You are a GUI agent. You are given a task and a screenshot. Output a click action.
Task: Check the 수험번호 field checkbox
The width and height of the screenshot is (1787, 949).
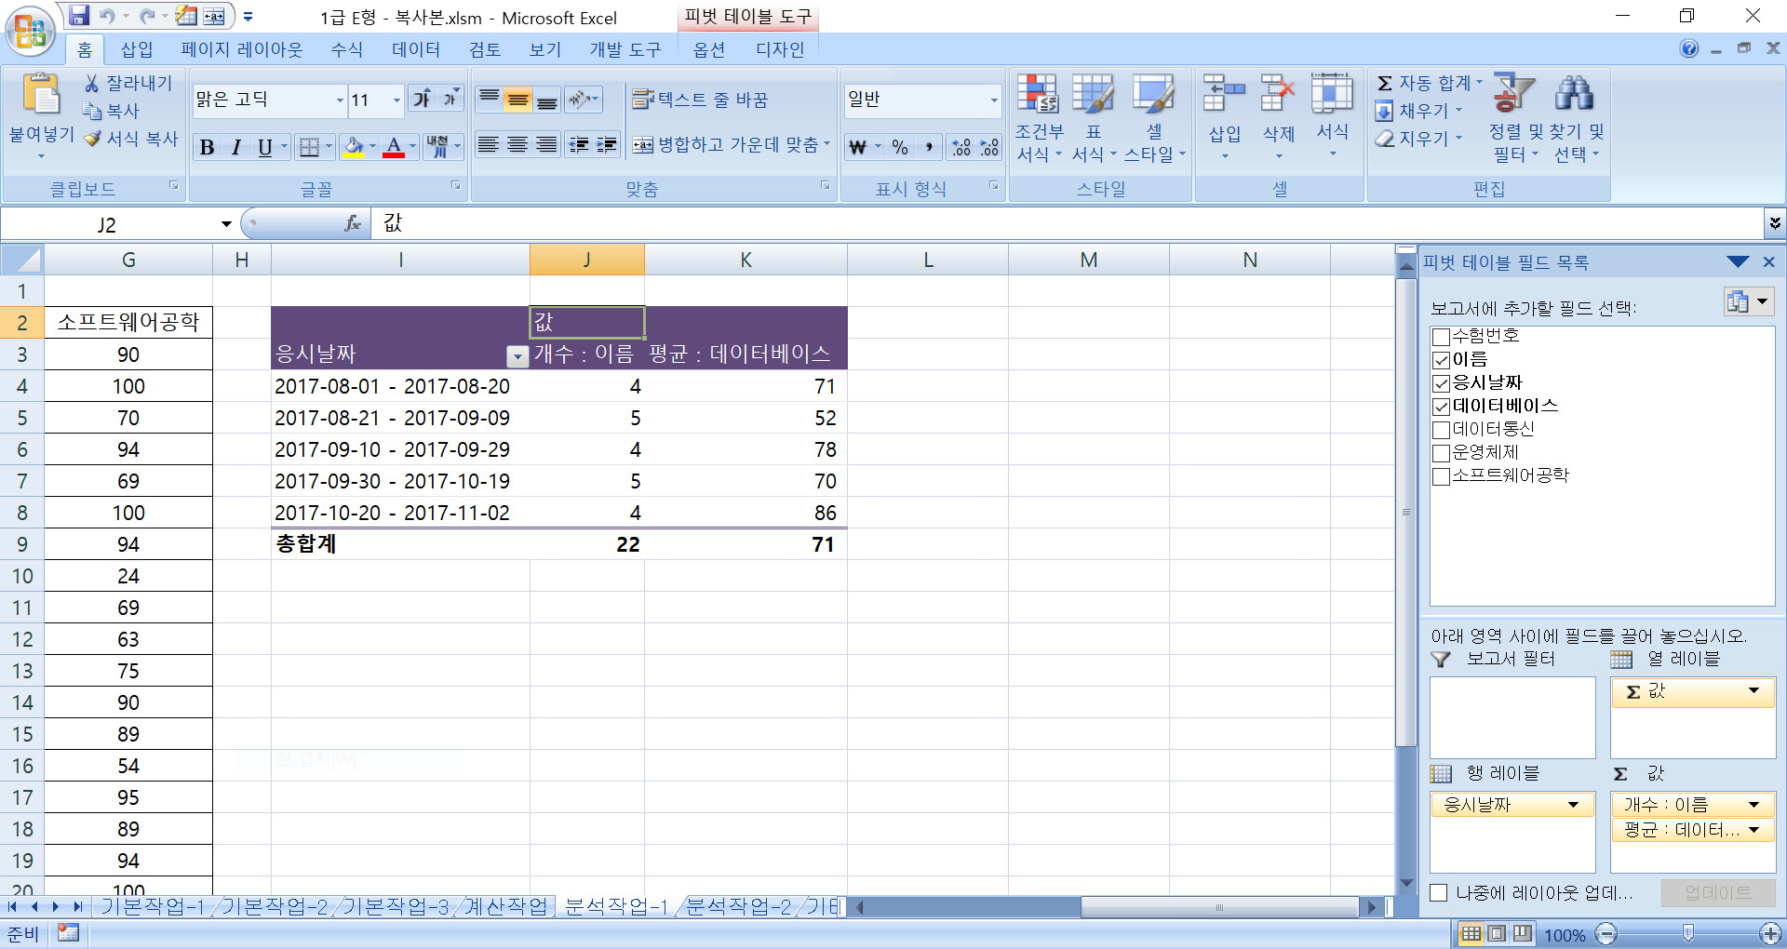pyautogui.click(x=1441, y=336)
